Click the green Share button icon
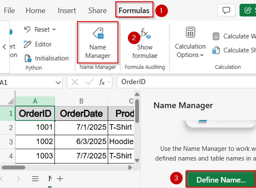The height and width of the screenshot is (188, 256). [248, 10]
